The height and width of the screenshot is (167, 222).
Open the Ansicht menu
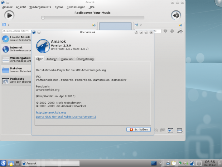click(x=21, y=7)
